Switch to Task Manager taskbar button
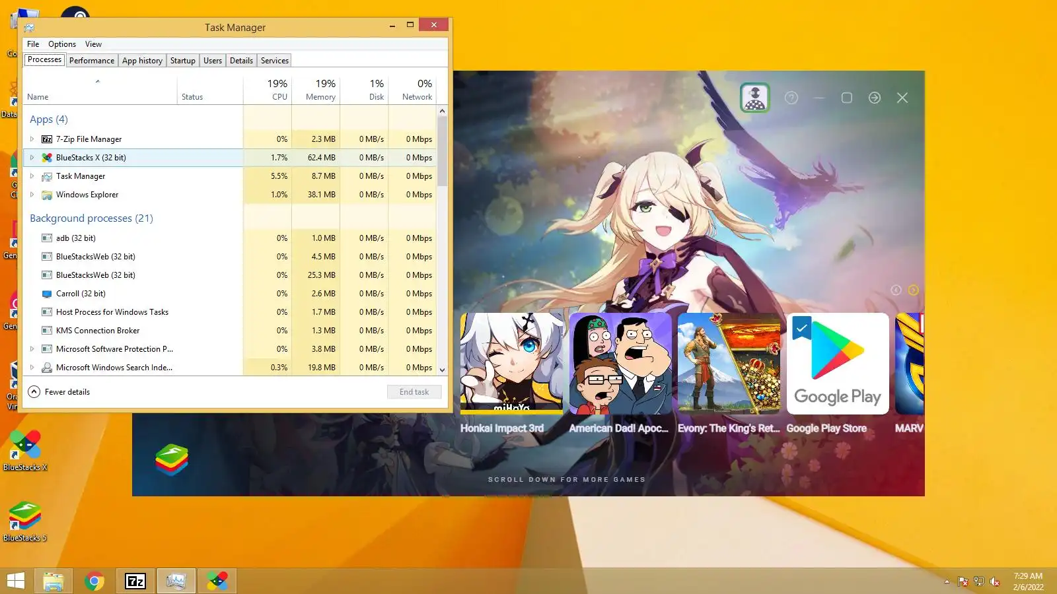 click(x=176, y=581)
